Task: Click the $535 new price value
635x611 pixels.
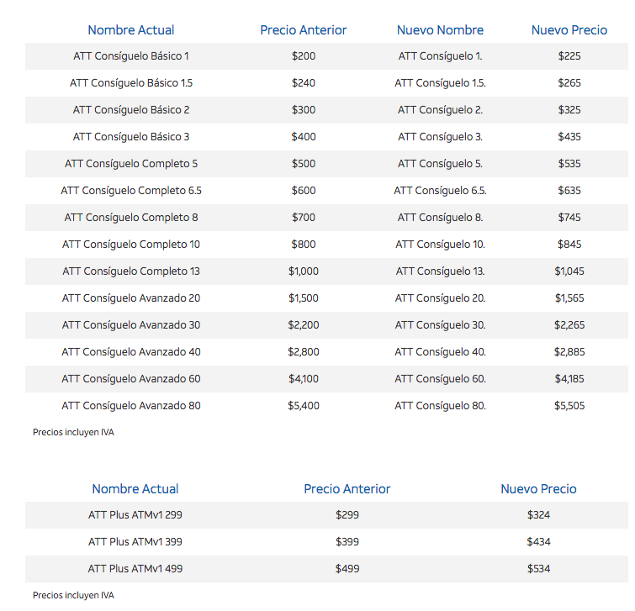Action: (569, 164)
